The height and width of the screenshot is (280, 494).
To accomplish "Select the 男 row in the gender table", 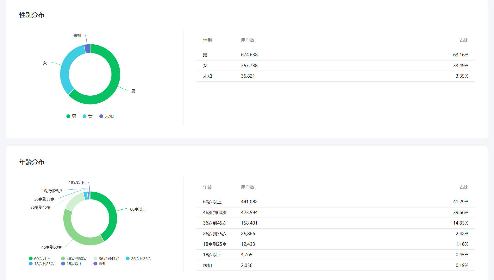I will [335, 55].
